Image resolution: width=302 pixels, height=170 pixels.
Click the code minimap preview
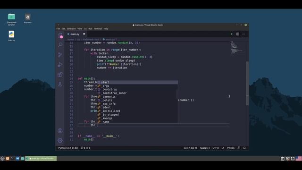(x=238, y=48)
